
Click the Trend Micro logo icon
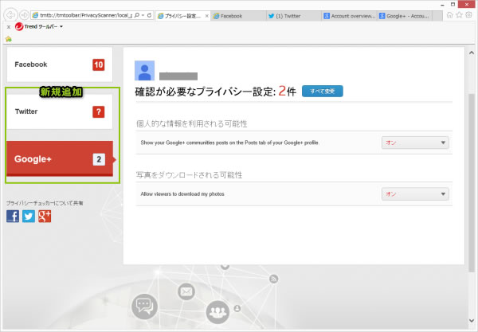point(19,27)
